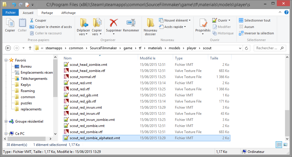This screenshot has height=157, width=292.
Task: Open the help question mark icon
Action: [286, 12]
